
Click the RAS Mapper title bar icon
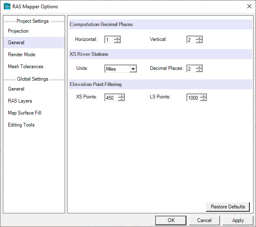[x=7, y=6]
